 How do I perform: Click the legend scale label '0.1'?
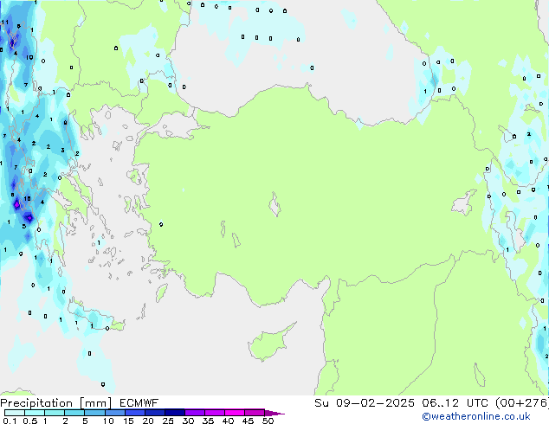pyautogui.click(x=10, y=421)
